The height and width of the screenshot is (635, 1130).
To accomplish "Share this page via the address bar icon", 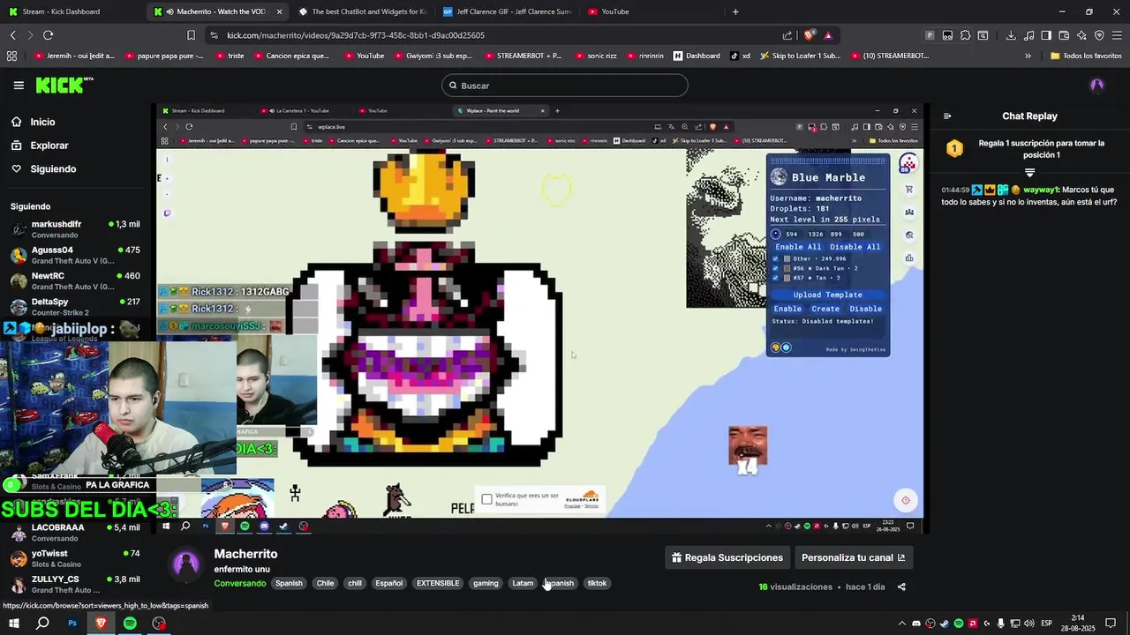I will (787, 35).
